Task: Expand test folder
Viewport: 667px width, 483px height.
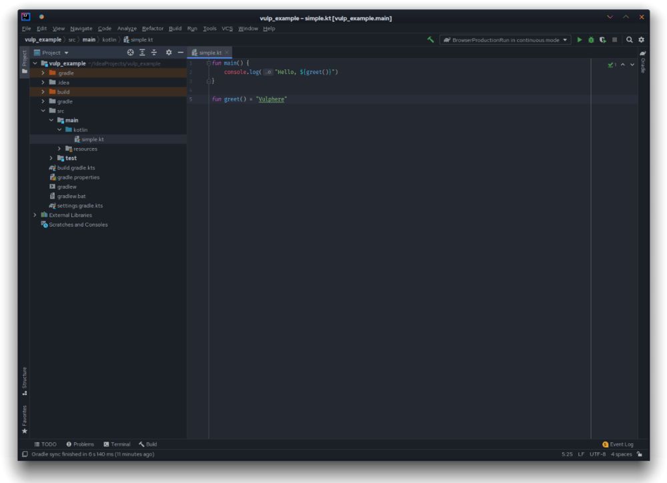Action: [51, 158]
